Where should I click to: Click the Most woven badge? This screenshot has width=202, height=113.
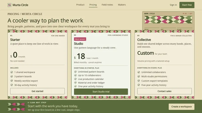(x=80, y=39)
